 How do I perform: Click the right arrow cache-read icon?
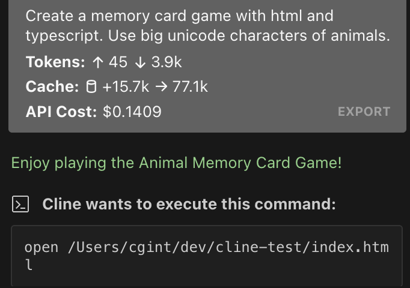click(x=161, y=87)
